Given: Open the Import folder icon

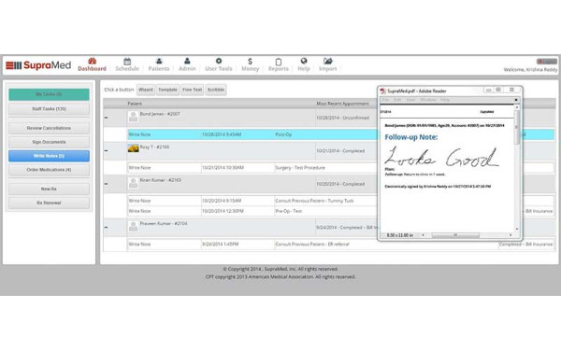Looking at the screenshot, I should pos(328,61).
